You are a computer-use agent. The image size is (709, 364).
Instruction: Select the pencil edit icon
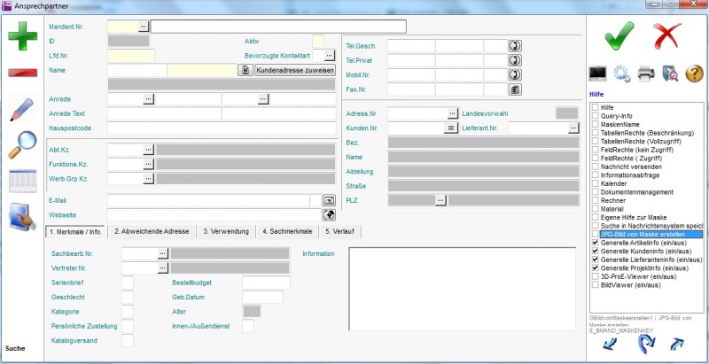pyautogui.click(x=22, y=109)
